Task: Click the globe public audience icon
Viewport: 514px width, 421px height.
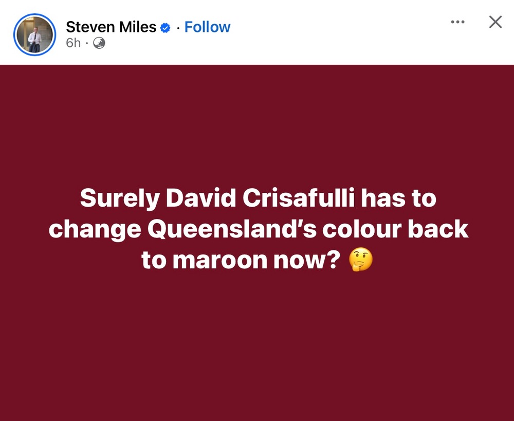Action: tap(99, 43)
